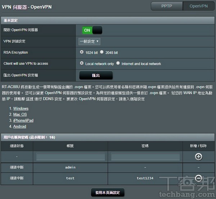This screenshot has width=216, height=199.
Task: Open the Windows setup link
Action: coord(21,108)
